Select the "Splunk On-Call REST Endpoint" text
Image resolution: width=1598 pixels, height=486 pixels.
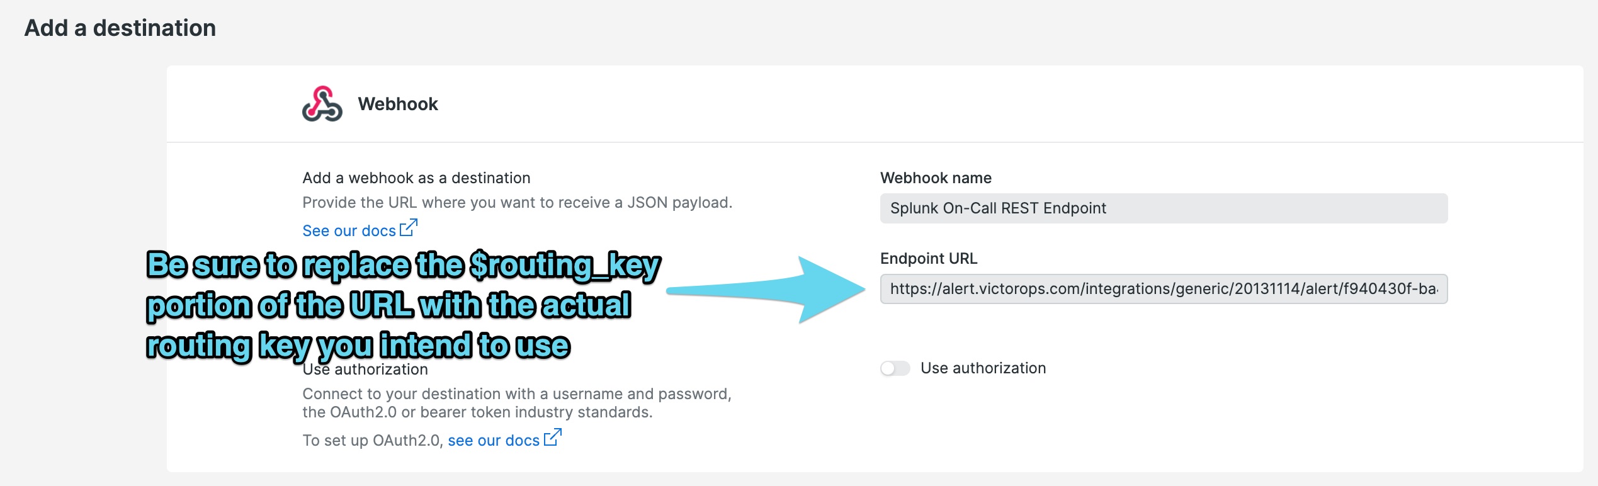997,208
